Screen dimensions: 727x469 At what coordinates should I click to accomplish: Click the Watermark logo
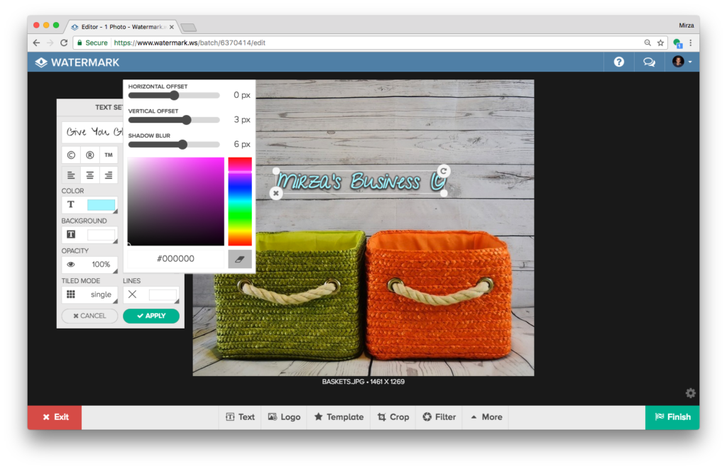click(x=77, y=62)
